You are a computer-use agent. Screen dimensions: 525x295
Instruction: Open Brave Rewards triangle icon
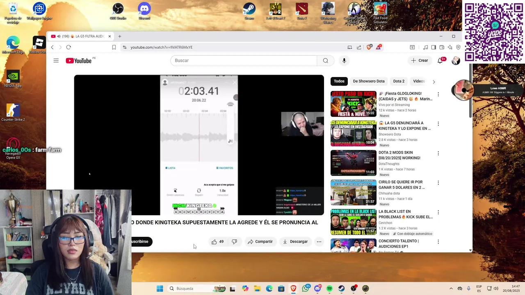[378, 48]
